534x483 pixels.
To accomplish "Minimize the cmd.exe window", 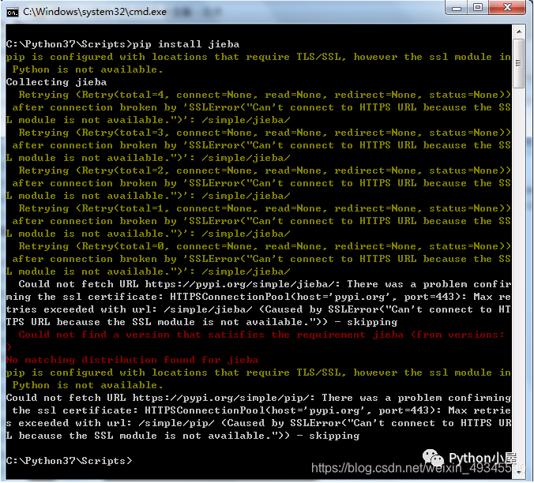I will tap(457, 7).
